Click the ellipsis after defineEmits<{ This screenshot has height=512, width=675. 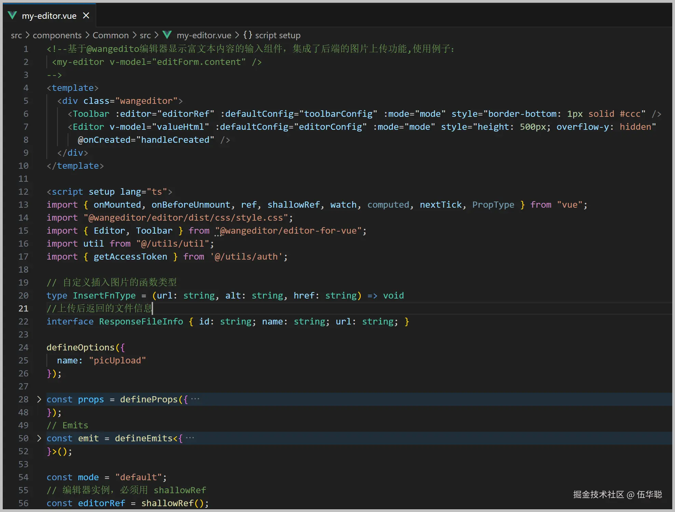190,438
